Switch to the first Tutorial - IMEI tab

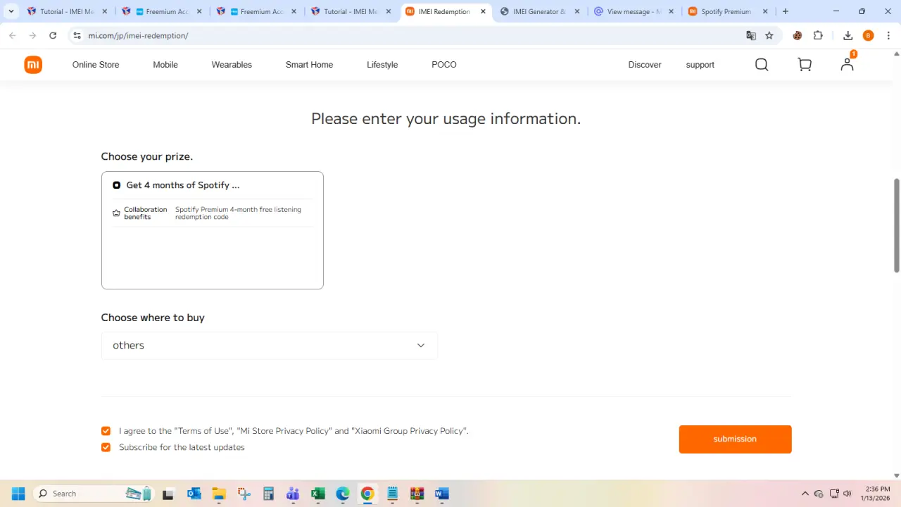(68, 11)
